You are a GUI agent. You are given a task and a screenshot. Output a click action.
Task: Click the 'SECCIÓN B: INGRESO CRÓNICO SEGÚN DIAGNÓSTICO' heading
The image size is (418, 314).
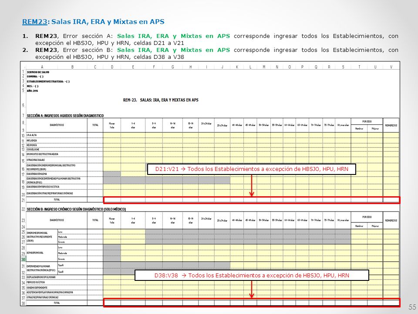point(76,209)
